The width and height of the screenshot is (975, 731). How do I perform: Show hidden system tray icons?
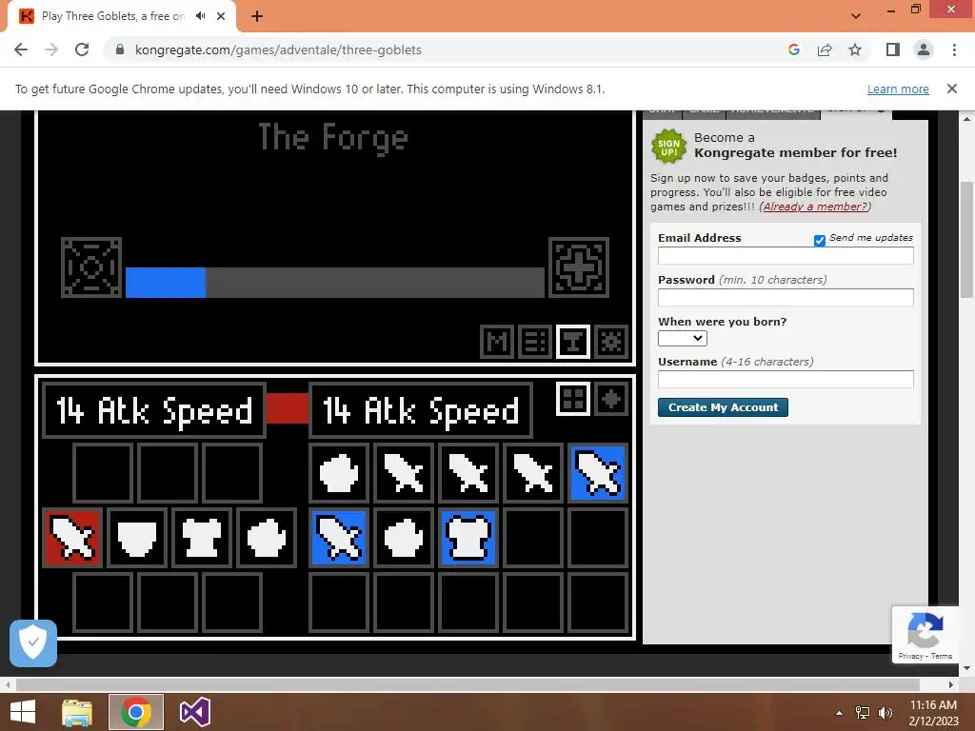tap(839, 713)
